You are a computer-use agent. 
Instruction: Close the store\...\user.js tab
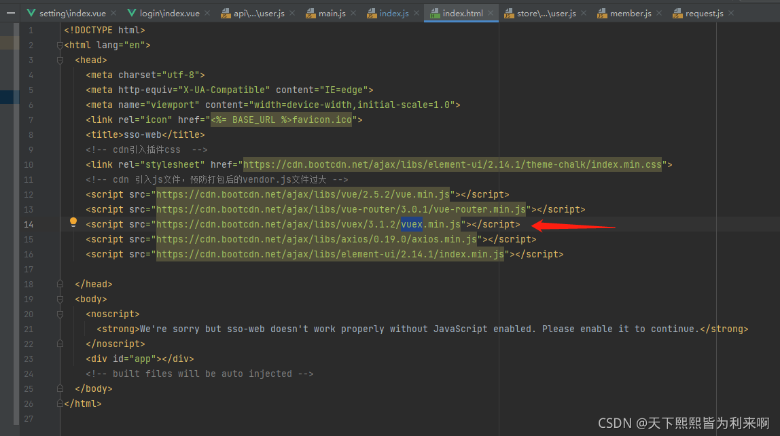pyautogui.click(x=584, y=13)
